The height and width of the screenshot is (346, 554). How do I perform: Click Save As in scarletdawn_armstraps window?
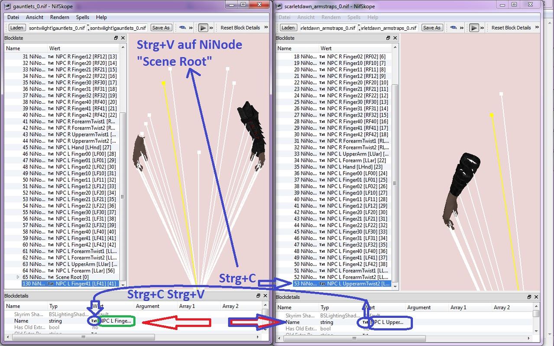click(x=431, y=28)
